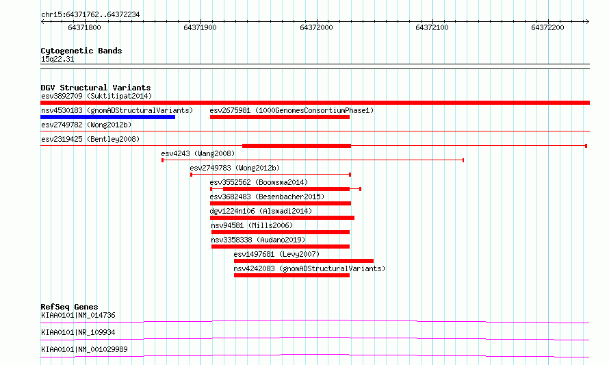The height and width of the screenshot is (365, 609).
Task: Click ruler position 64371800
Action: (x=84, y=27)
